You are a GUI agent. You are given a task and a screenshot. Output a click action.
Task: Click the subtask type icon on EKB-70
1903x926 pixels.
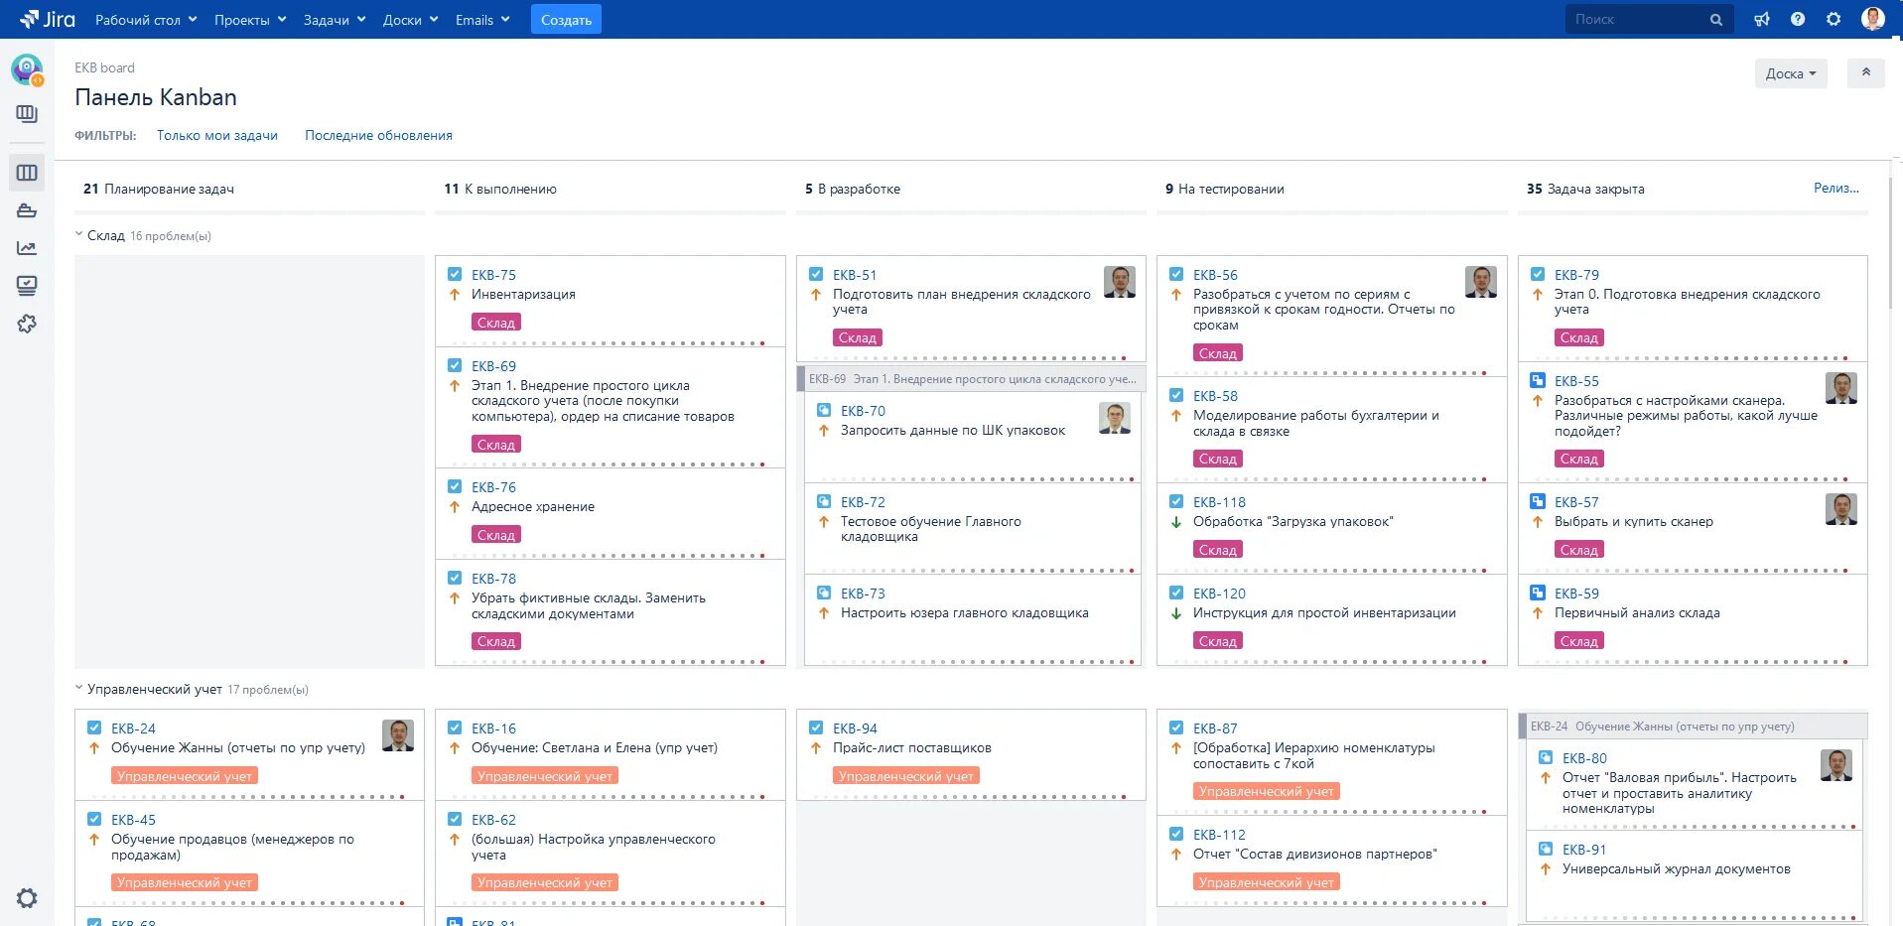(824, 411)
